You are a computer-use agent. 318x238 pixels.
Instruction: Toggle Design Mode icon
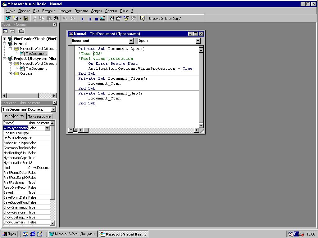tap(102, 18)
